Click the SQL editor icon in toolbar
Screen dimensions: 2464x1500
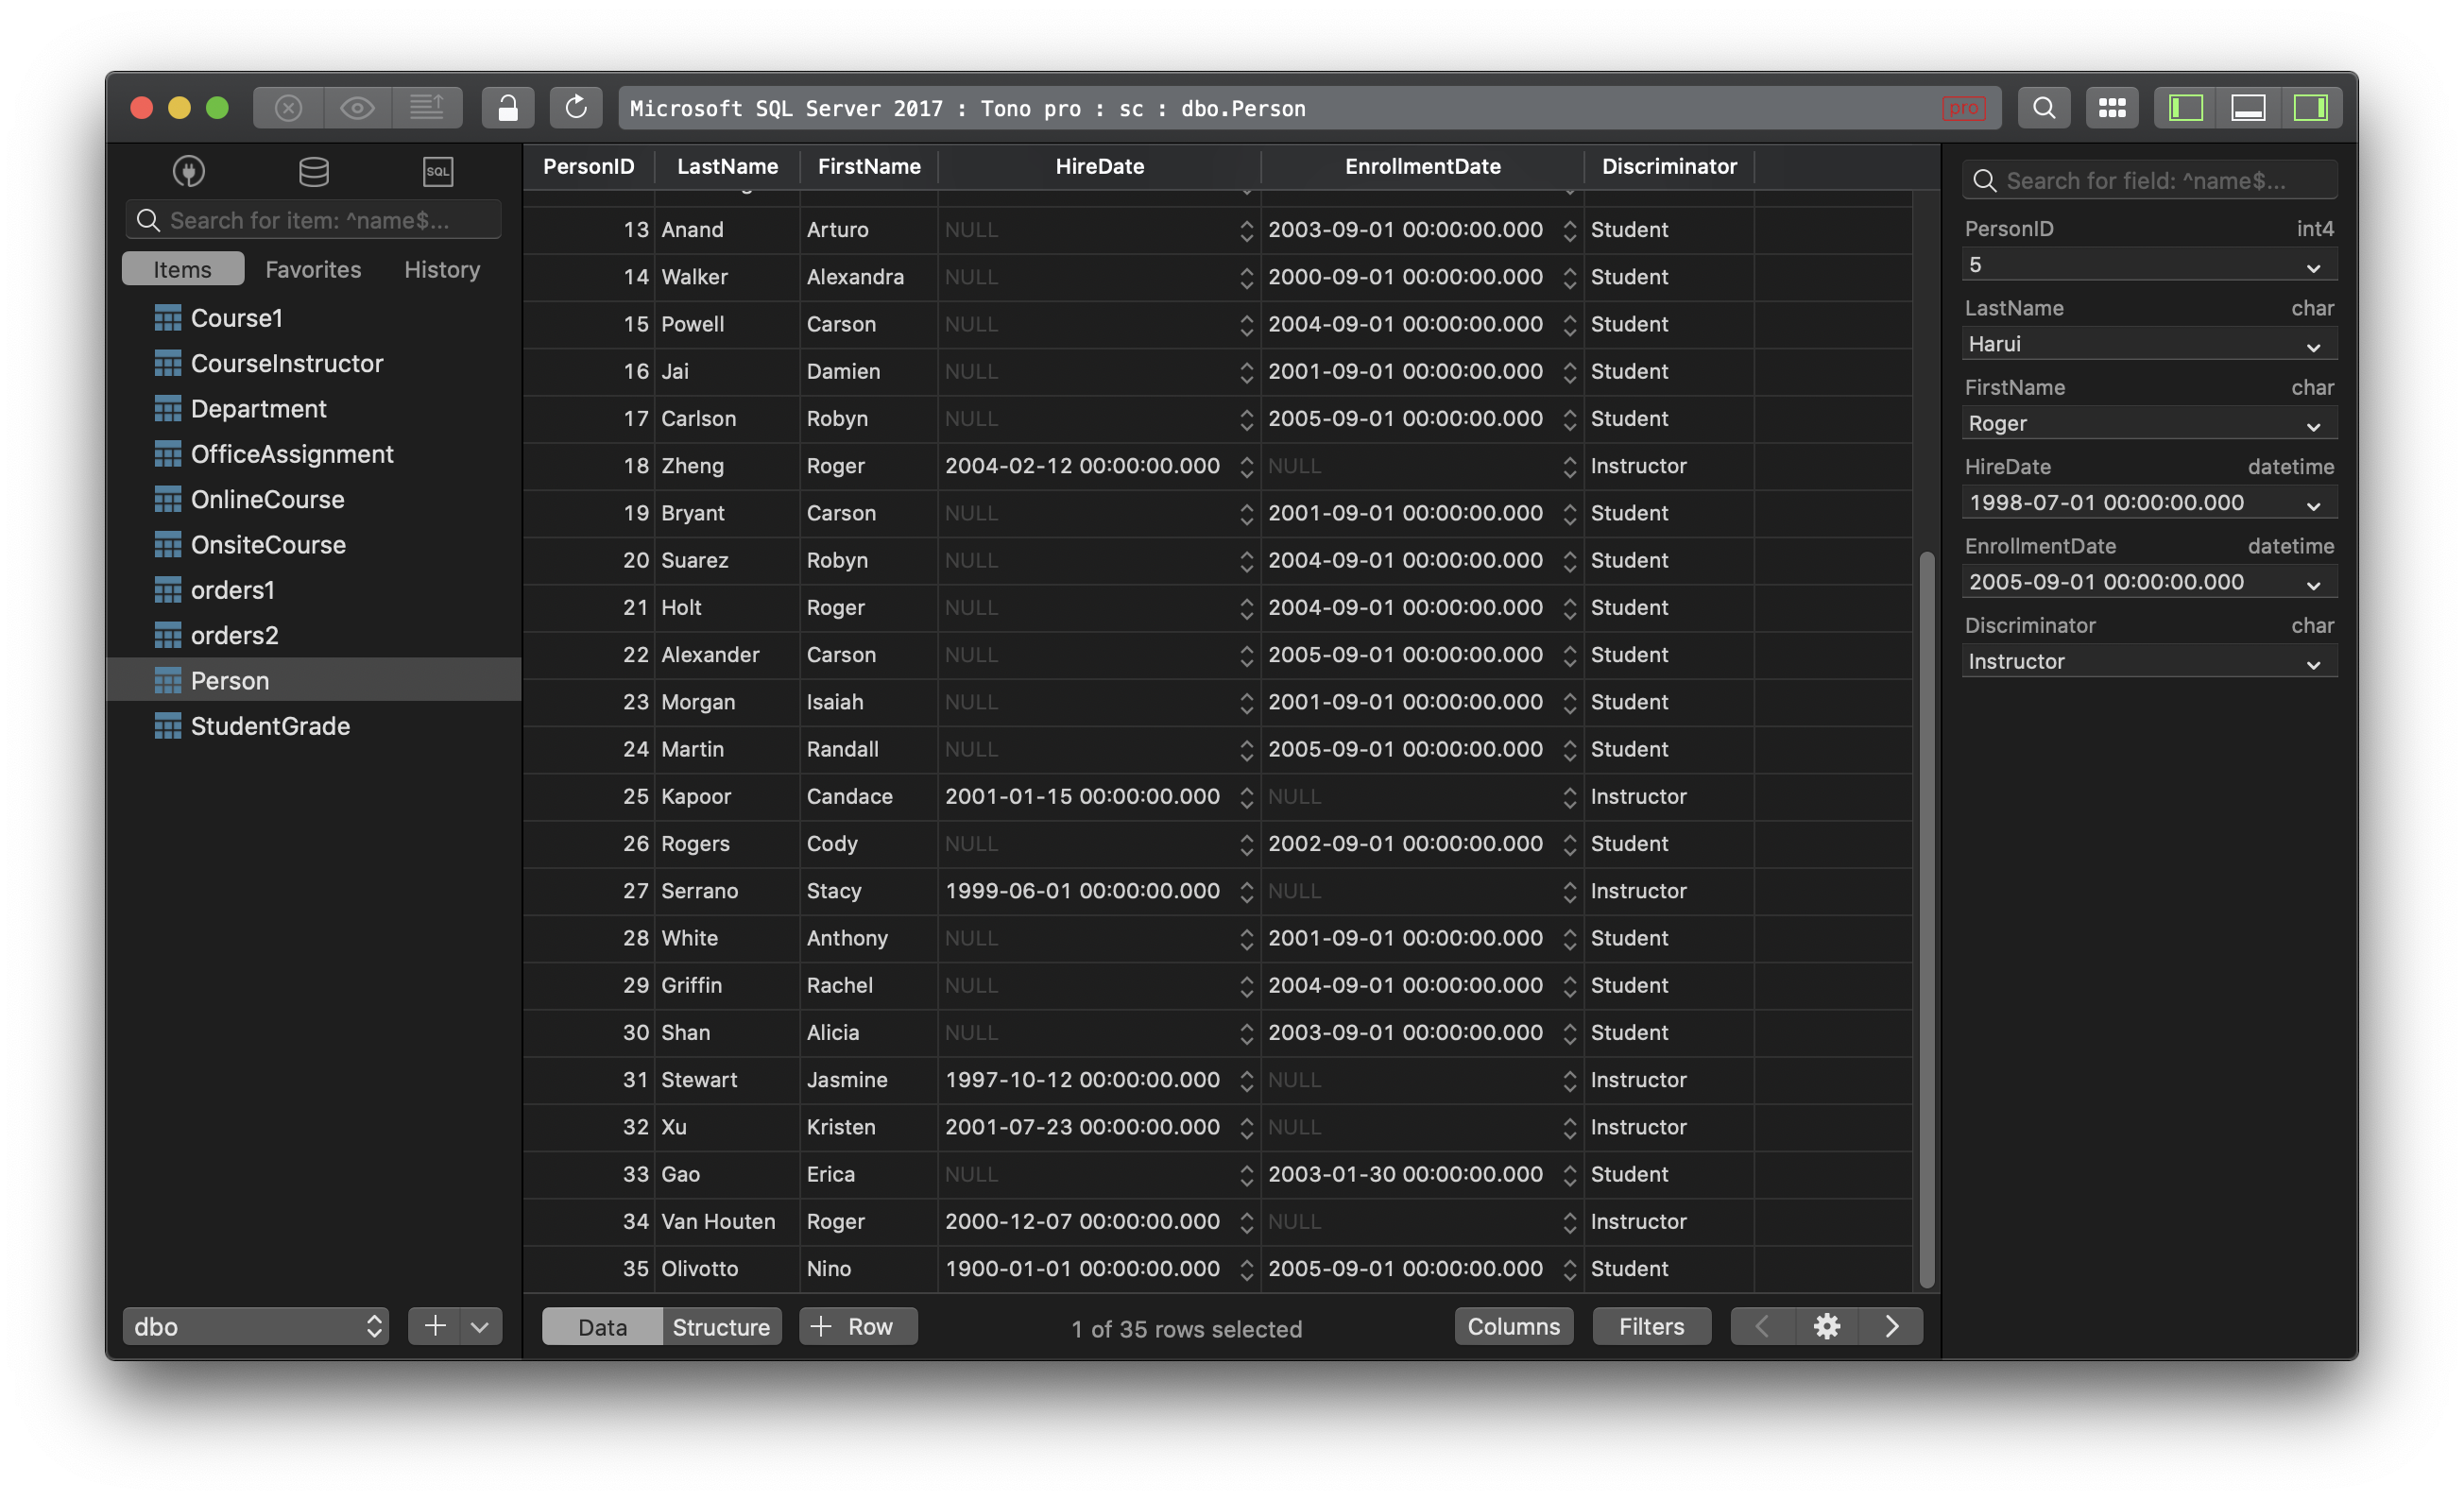pyautogui.click(x=435, y=171)
